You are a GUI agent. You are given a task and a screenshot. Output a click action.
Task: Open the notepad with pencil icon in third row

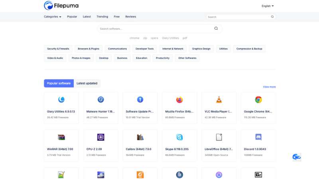point(61,175)
